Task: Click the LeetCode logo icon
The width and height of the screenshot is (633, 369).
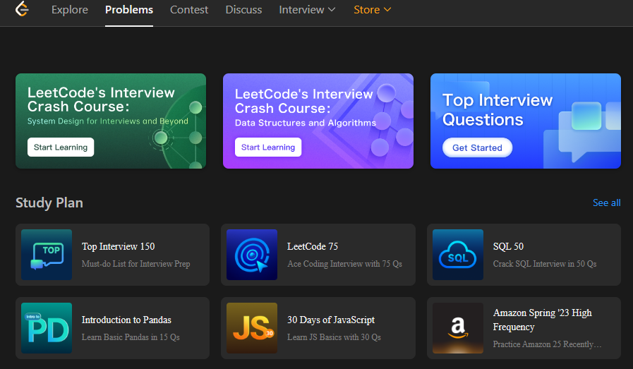Action: coord(22,9)
